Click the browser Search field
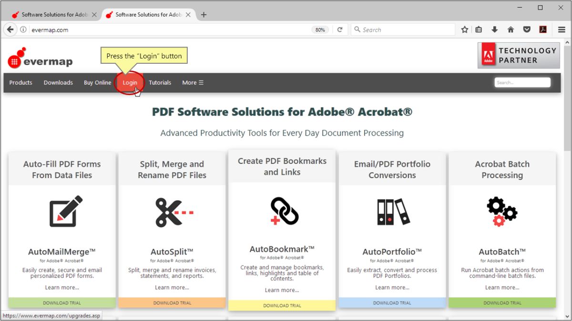Viewport: 572px width, 321px height. coord(403,29)
